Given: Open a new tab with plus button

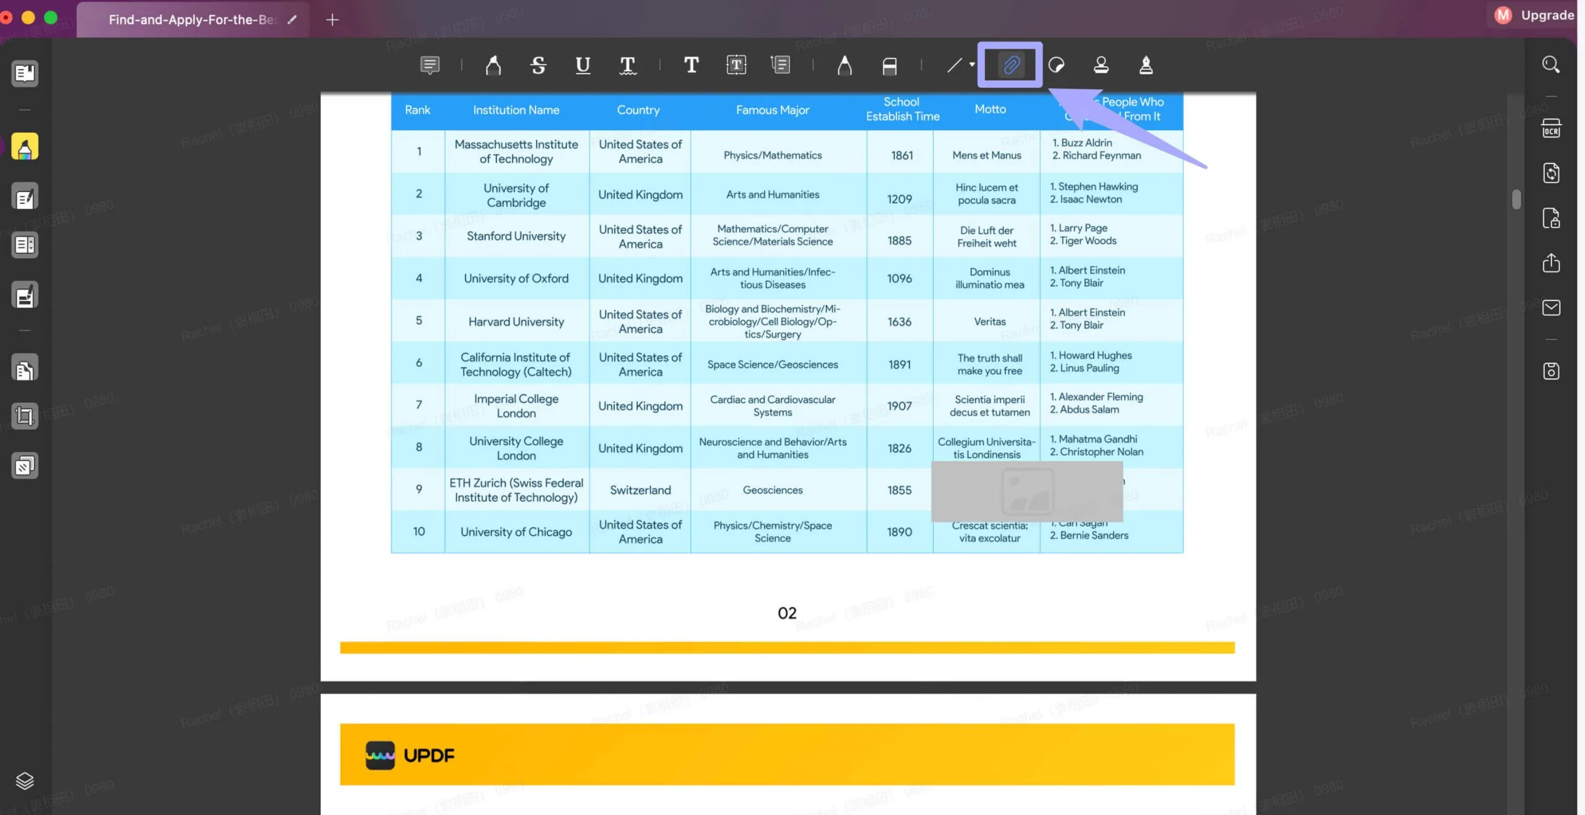Looking at the screenshot, I should coord(332,20).
